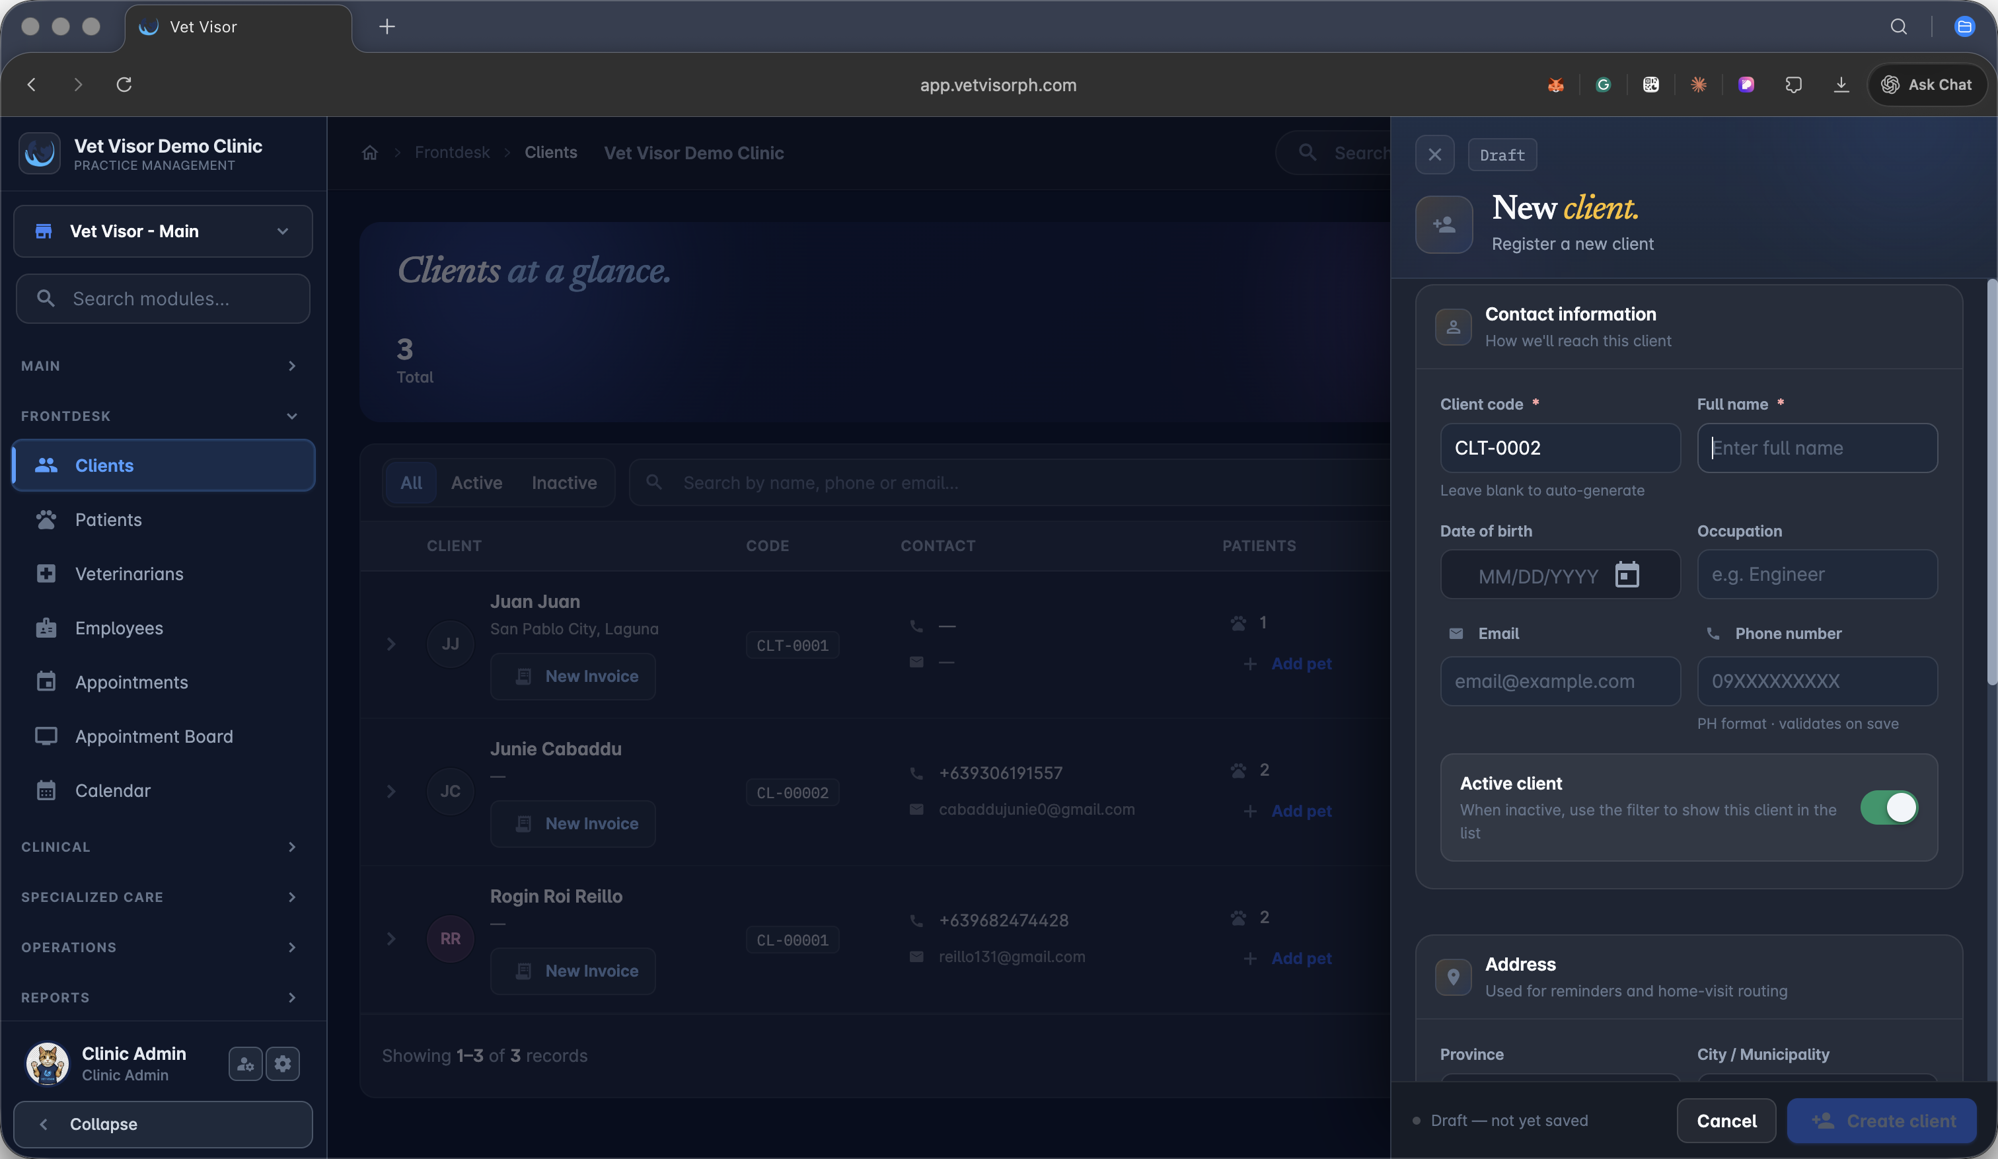Viewport: 1998px width, 1159px height.
Task: Open the Appointments module
Action: [x=163, y=683]
